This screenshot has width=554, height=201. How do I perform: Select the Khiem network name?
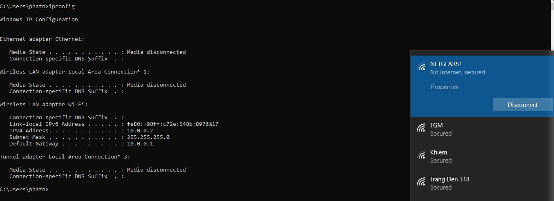[438, 152]
